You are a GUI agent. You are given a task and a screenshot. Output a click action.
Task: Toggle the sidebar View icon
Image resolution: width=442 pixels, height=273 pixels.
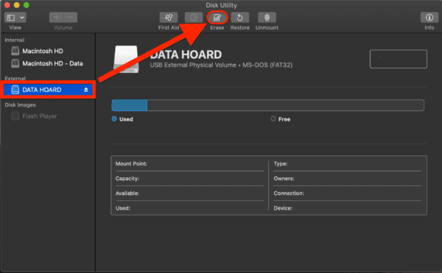[x=11, y=18]
